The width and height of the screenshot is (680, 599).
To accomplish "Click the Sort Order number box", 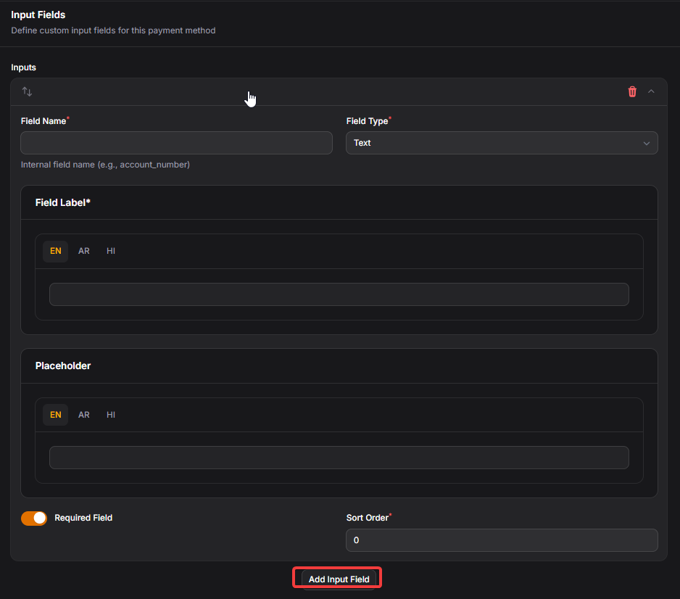I will pos(502,540).
